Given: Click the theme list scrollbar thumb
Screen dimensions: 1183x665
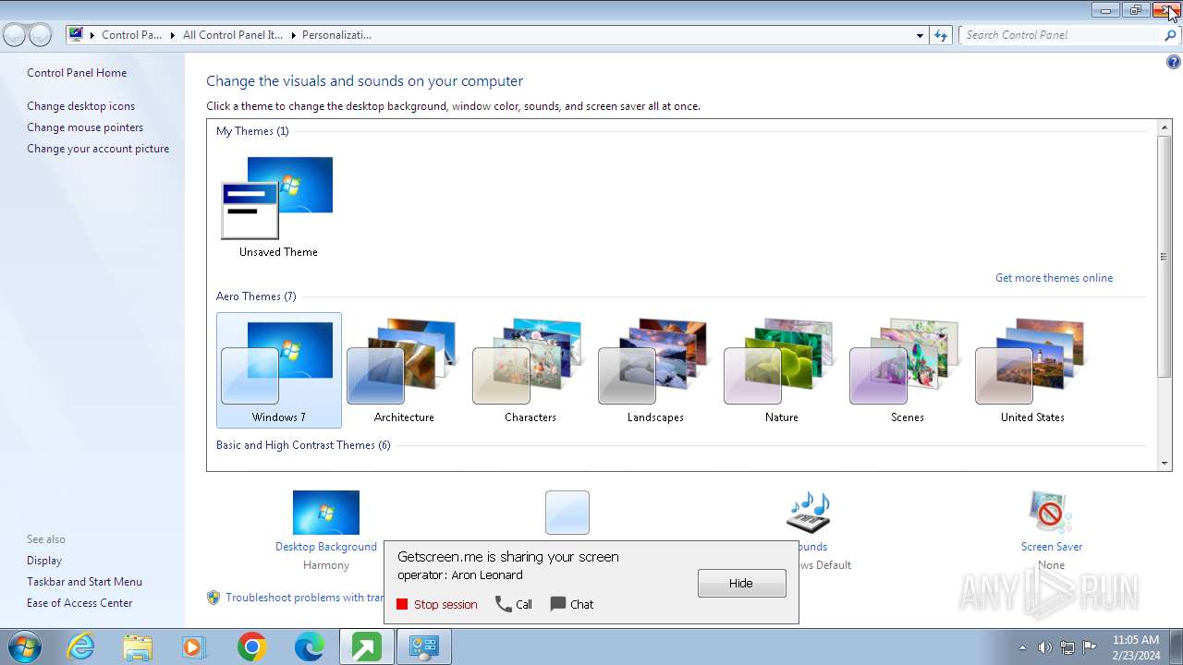Looking at the screenshot, I should point(1164,256).
